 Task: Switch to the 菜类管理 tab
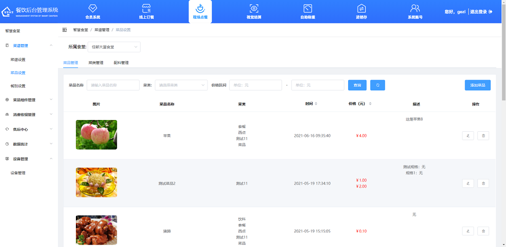(96, 62)
